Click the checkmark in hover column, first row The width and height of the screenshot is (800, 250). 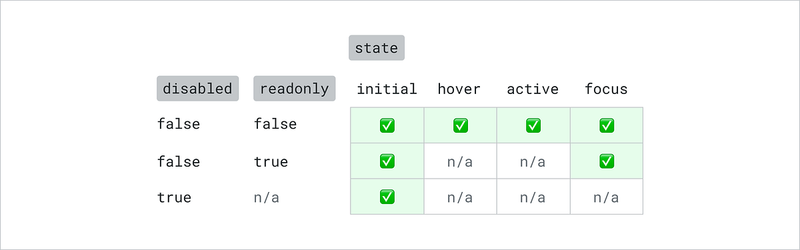pyautogui.click(x=460, y=125)
